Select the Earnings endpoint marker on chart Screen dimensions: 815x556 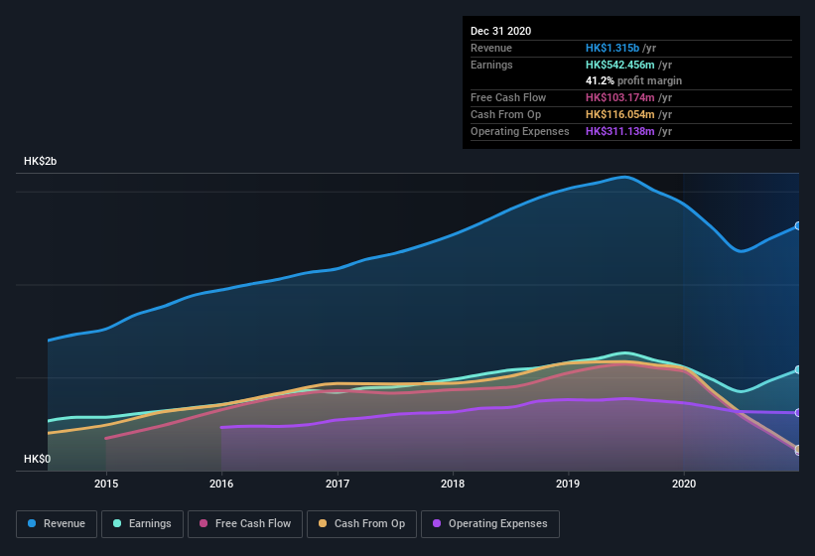pyautogui.click(x=798, y=370)
